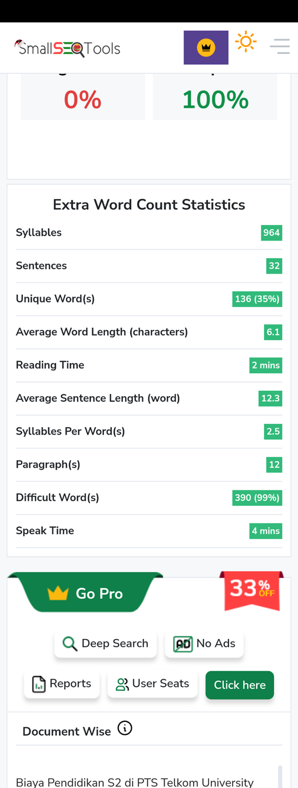
Task: Click the document list scrollbar
Action: click(x=280, y=776)
